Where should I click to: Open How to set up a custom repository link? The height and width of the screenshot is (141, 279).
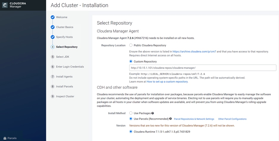pos(167,82)
